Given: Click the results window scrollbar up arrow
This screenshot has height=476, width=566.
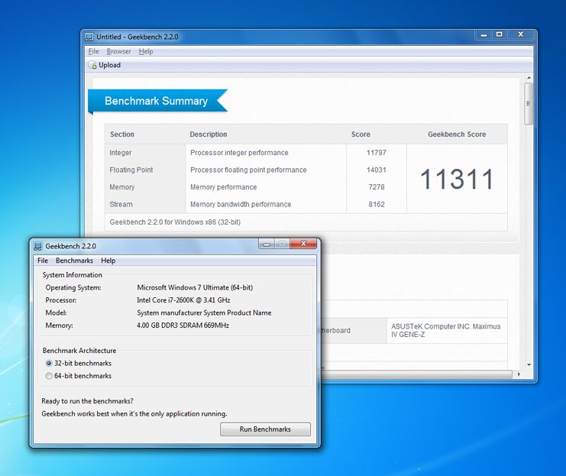Looking at the screenshot, I should [x=529, y=77].
